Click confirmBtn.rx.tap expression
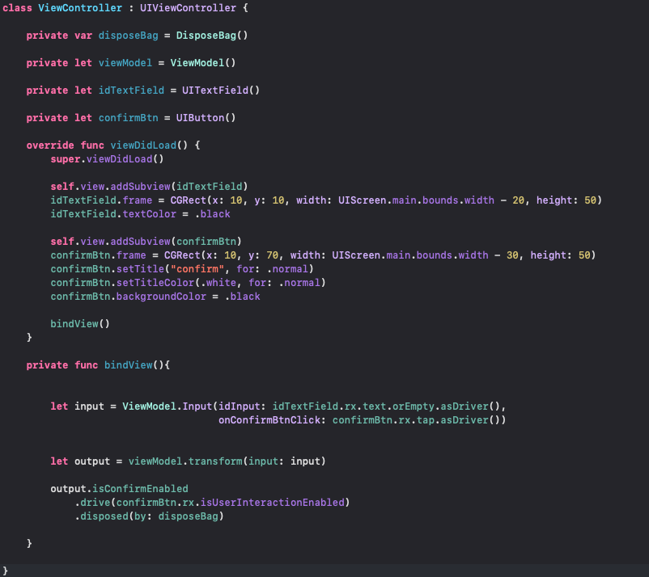 384,420
